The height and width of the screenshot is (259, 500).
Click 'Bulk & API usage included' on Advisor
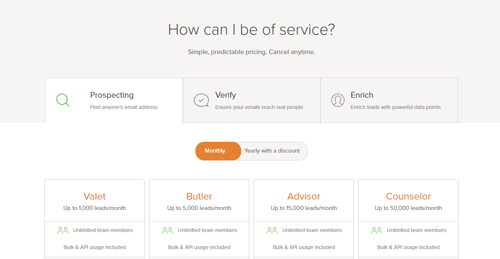tap(303, 247)
